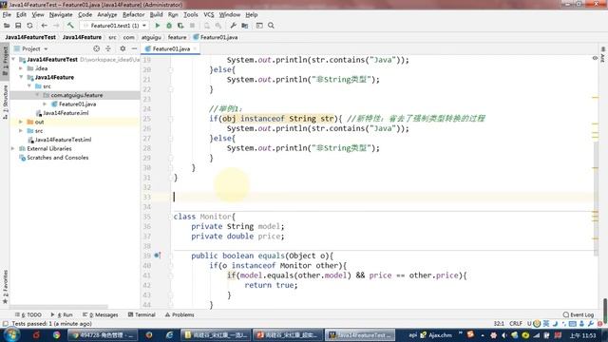Screen dimensions: 608x342
Task: Open Search Everywhere magnifier icon
Action: tap(271, 26)
